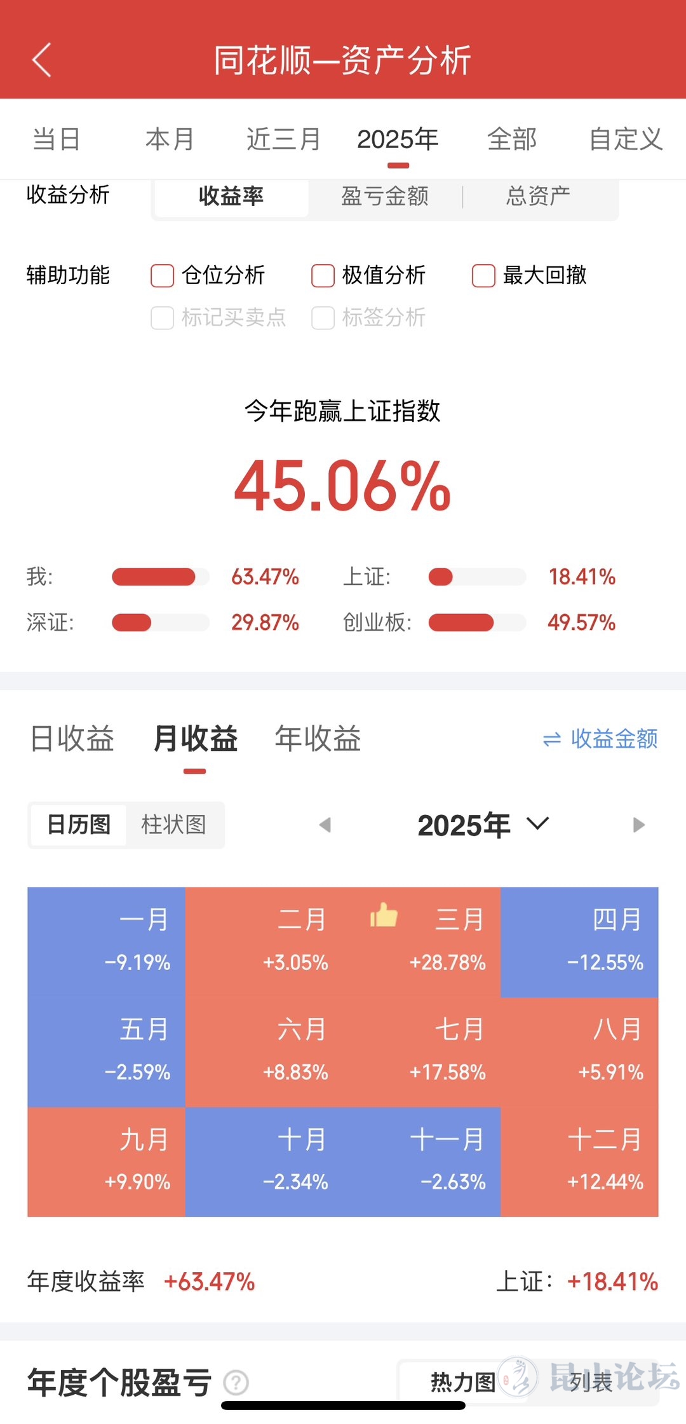Go to next year arrow

[638, 825]
